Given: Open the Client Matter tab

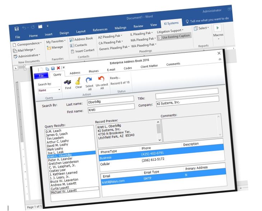Looking at the screenshot, I should pos(149,66).
